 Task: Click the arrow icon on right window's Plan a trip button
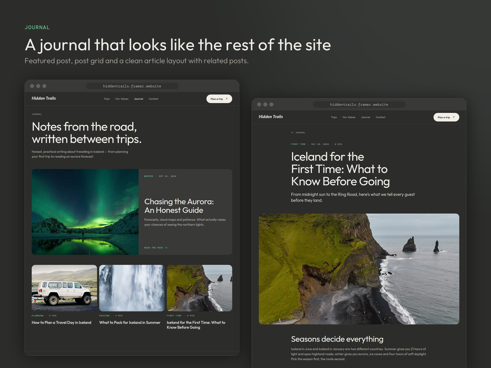(454, 117)
